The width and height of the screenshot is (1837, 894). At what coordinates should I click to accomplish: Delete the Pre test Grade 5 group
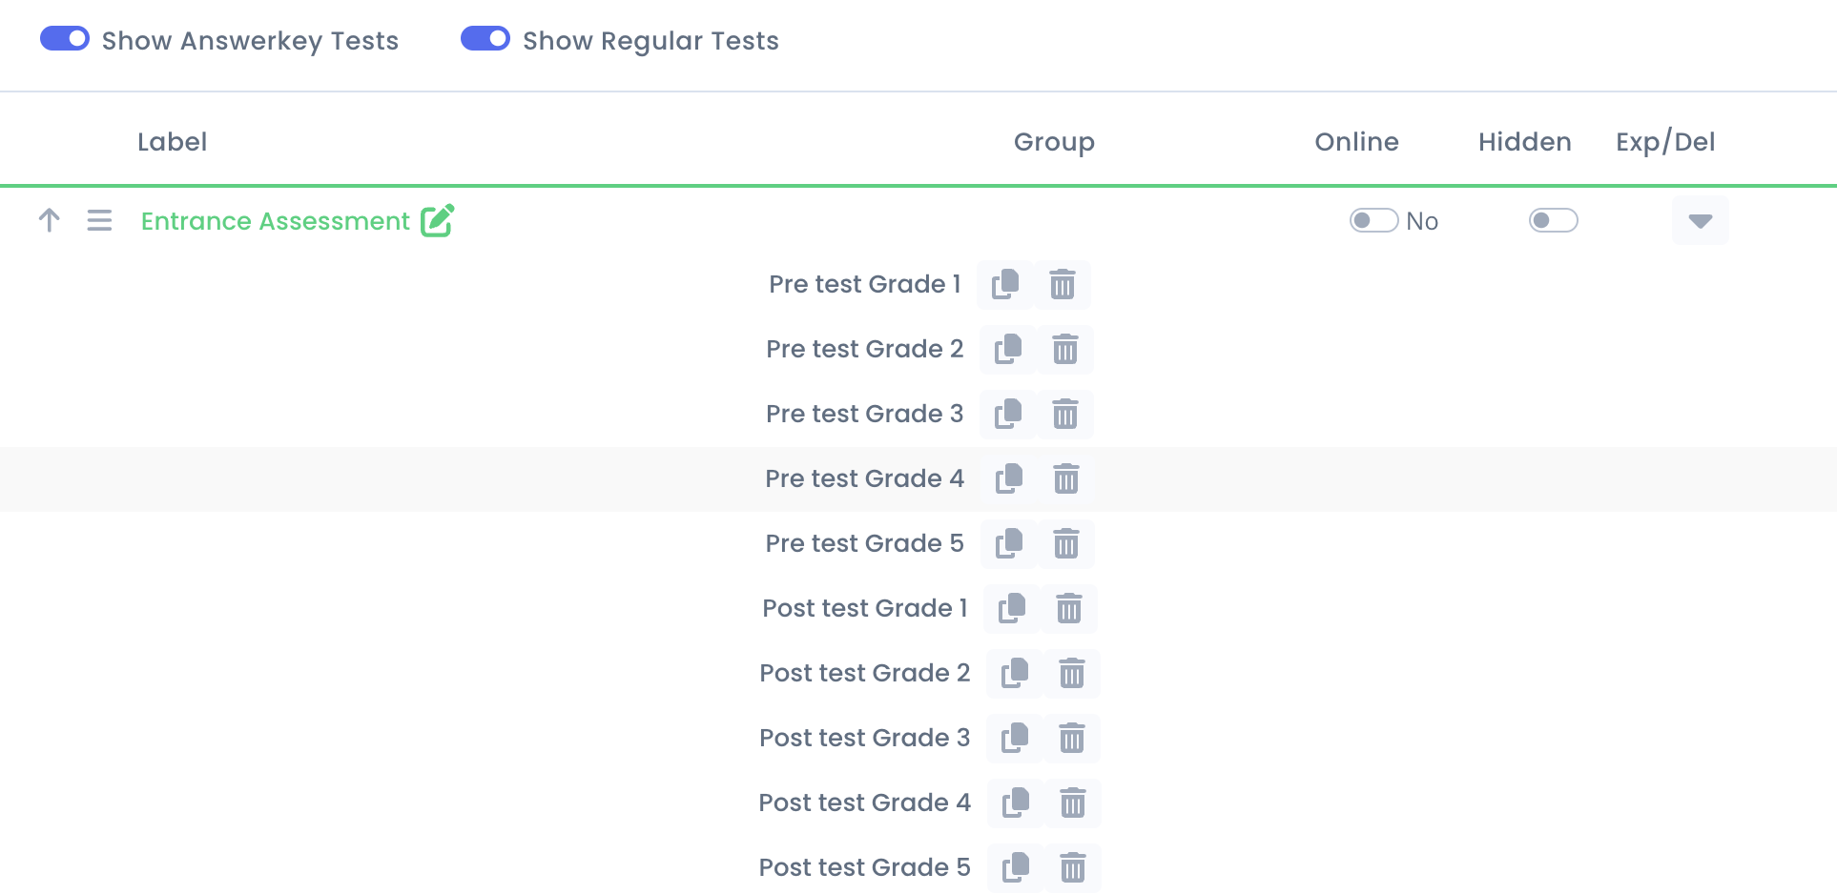1066,543
